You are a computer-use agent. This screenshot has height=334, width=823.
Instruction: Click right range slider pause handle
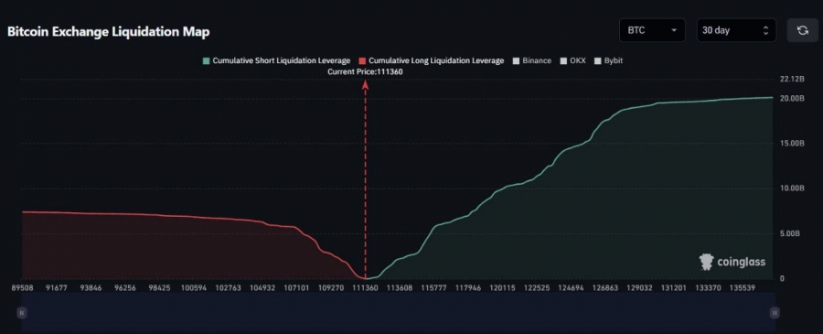tap(775, 312)
